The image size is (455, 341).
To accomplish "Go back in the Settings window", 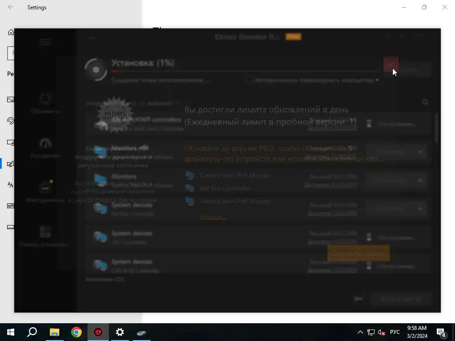I will pos(11,7).
